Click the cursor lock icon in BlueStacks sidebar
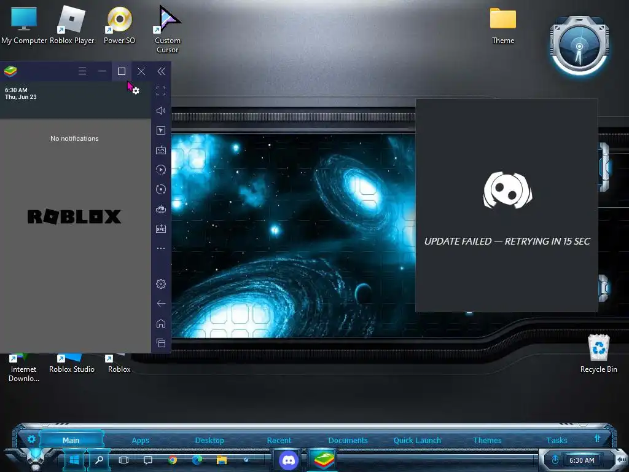The height and width of the screenshot is (472, 629). 161,130
